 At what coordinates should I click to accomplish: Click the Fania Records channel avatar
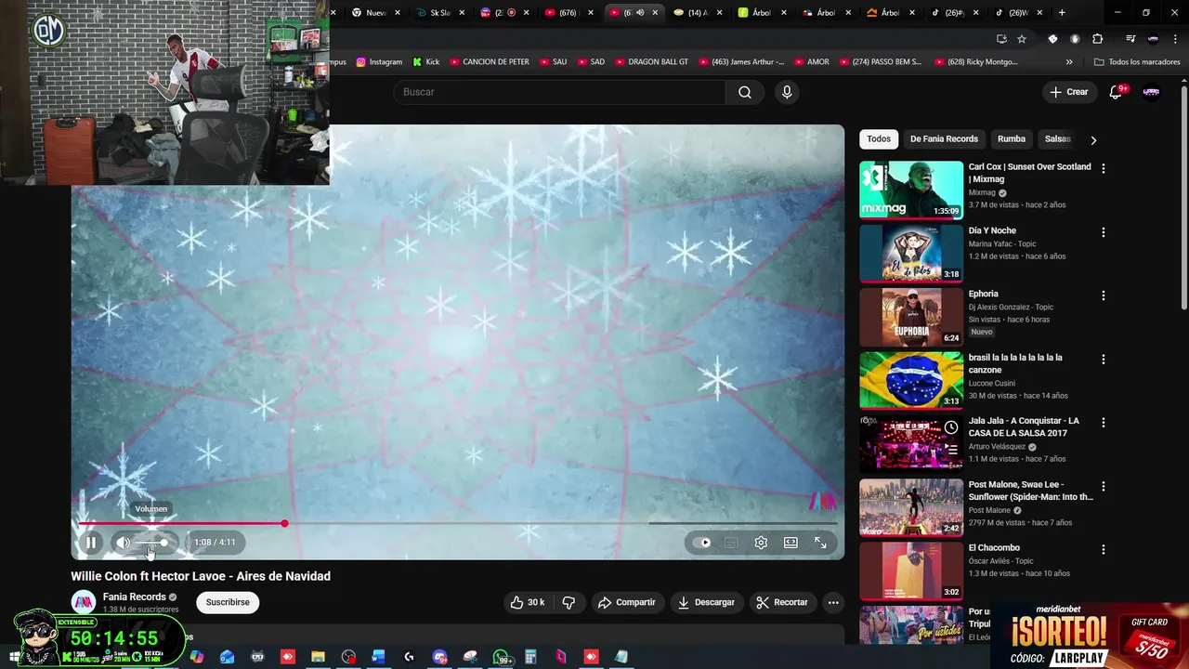84,602
